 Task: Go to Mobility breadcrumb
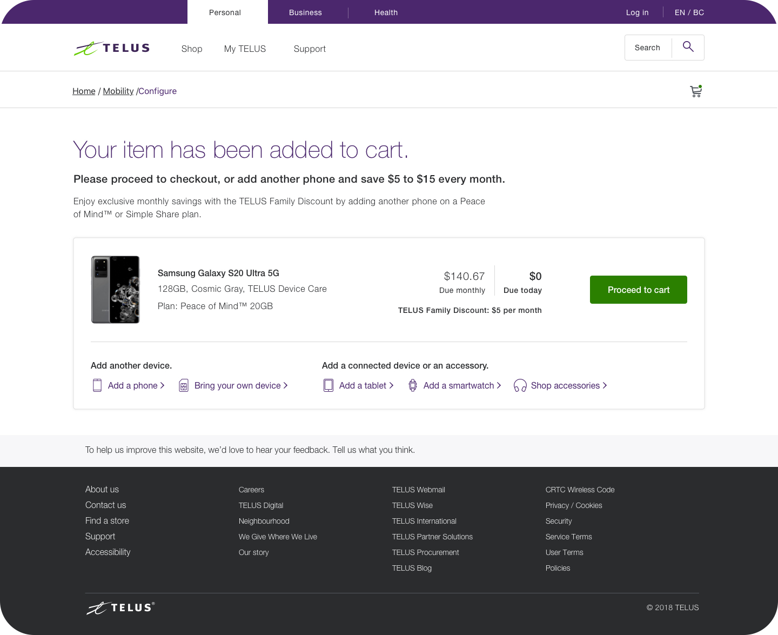118,91
